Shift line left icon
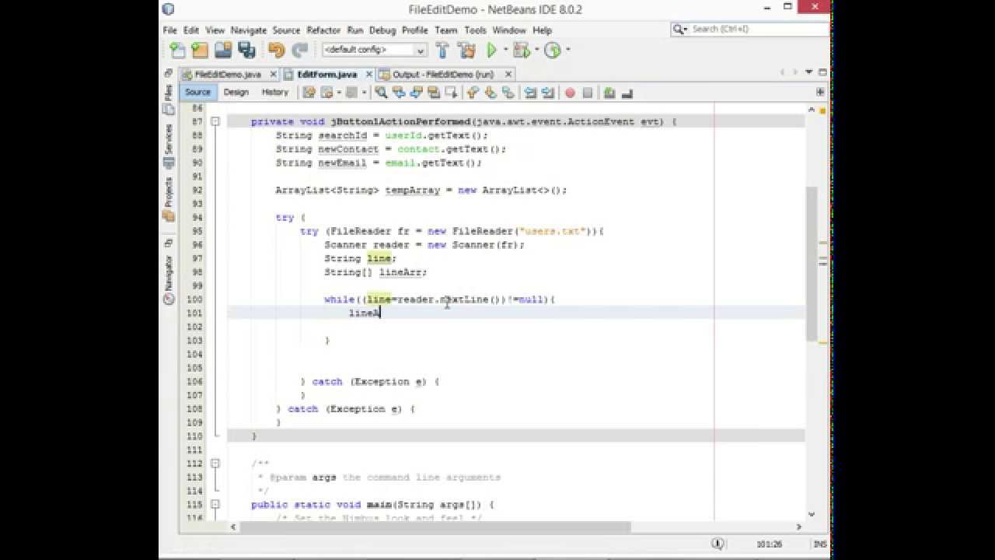995x560 pixels. coord(530,93)
